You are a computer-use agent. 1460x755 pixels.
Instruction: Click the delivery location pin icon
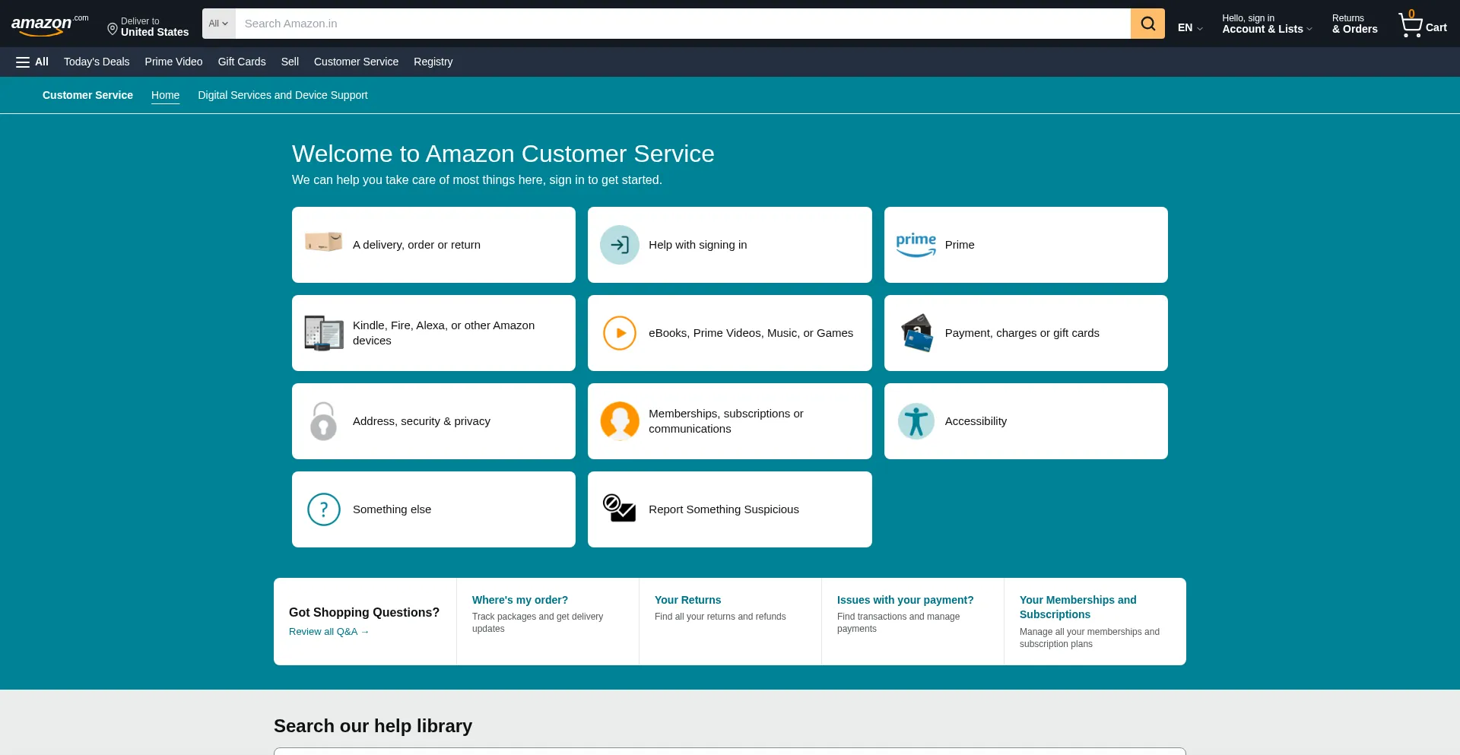point(113,29)
